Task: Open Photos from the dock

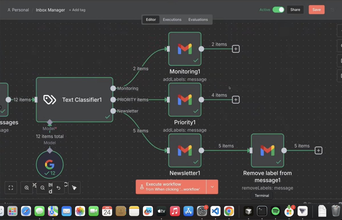Action: pyautogui.click(x=80, y=211)
